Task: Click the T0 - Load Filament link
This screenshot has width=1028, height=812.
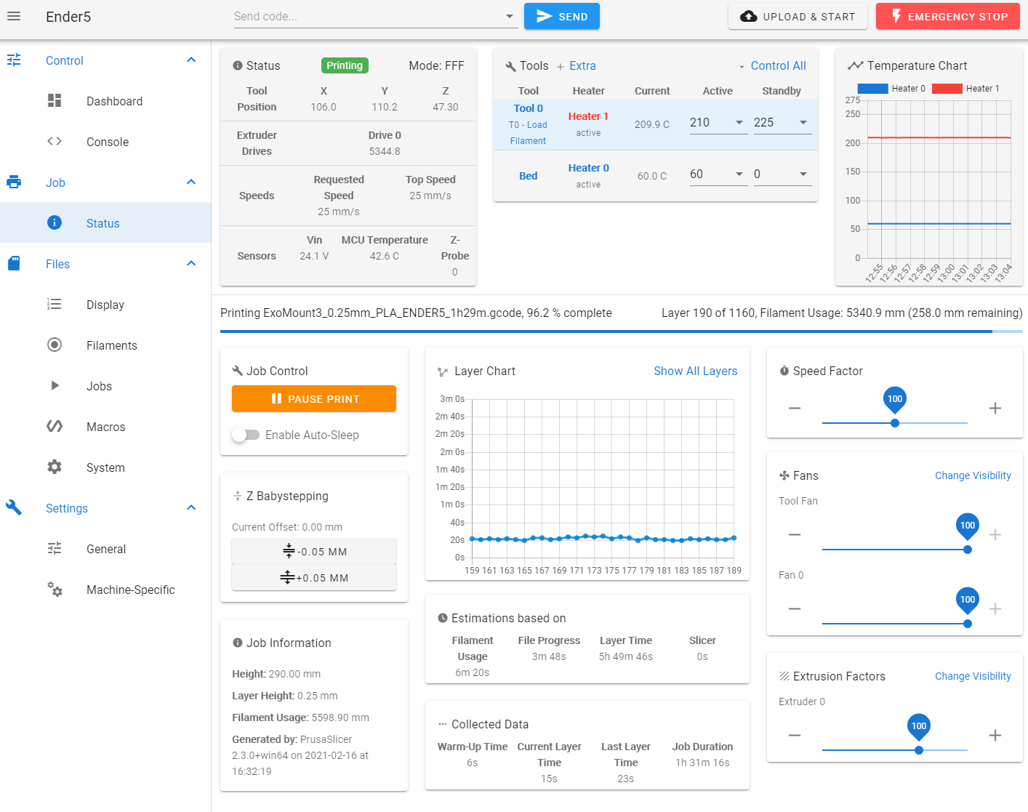Action: point(529,133)
